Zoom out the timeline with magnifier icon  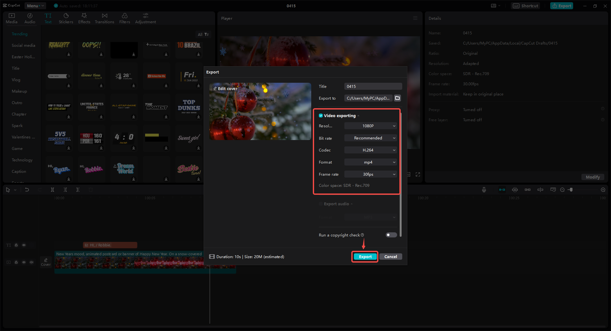[x=563, y=189]
